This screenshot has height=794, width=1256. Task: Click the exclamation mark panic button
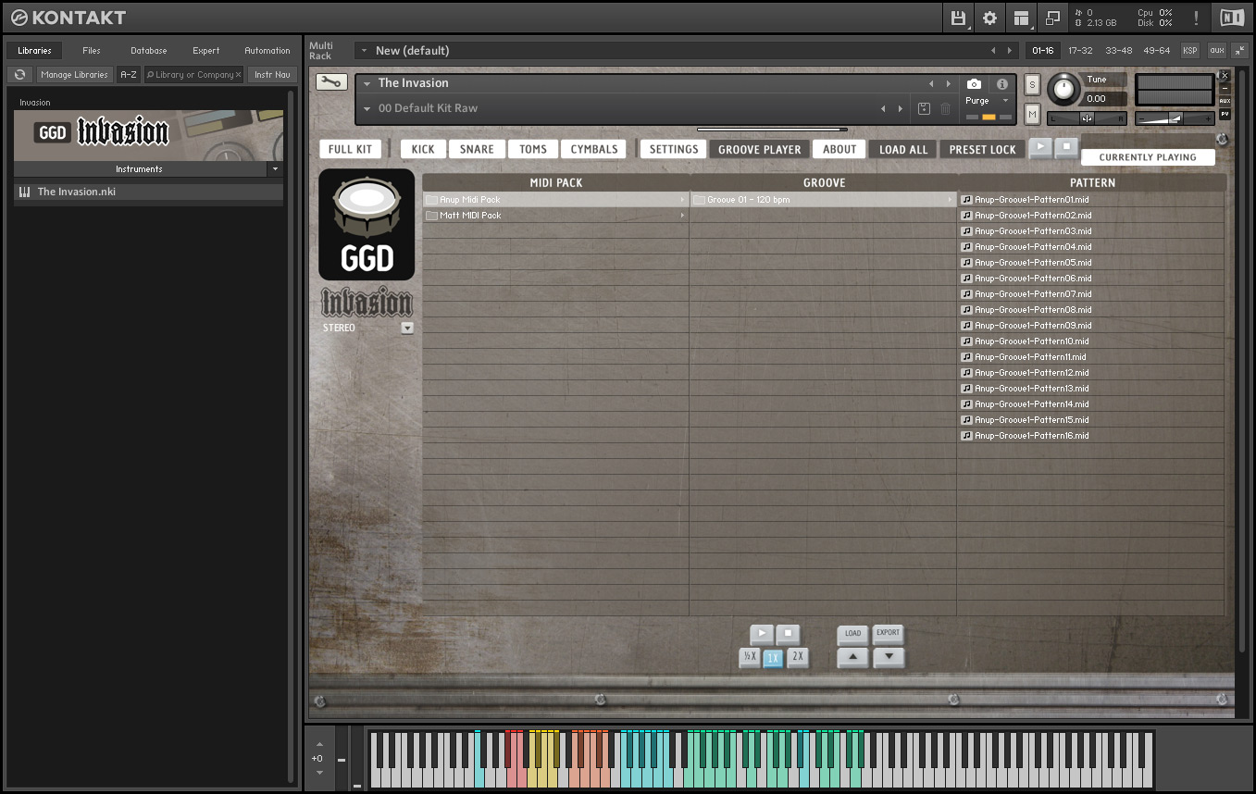pos(1196,18)
